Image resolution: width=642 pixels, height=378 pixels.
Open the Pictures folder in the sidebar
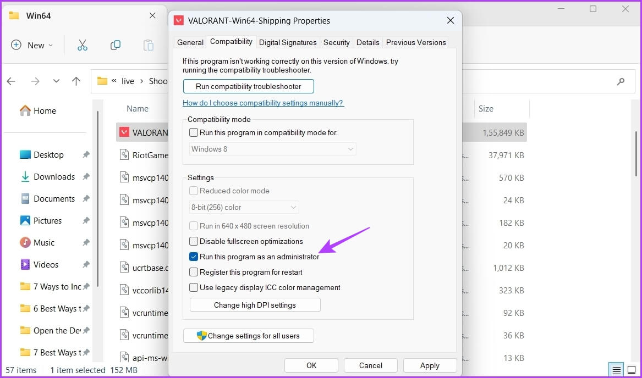coord(41,220)
